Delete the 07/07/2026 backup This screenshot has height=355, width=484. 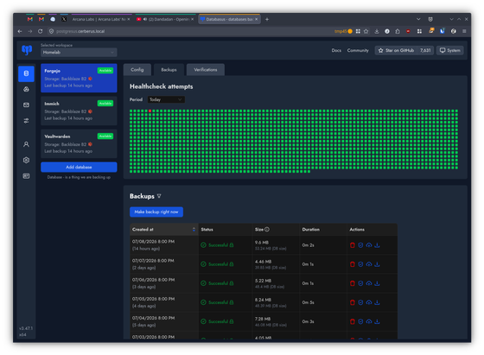pyautogui.click(x=353, y=264)
